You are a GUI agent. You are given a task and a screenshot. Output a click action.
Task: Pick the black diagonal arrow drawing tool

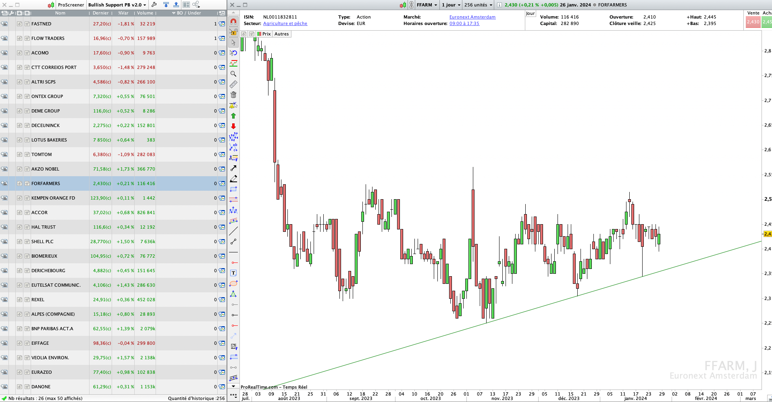tap(233, 168)
